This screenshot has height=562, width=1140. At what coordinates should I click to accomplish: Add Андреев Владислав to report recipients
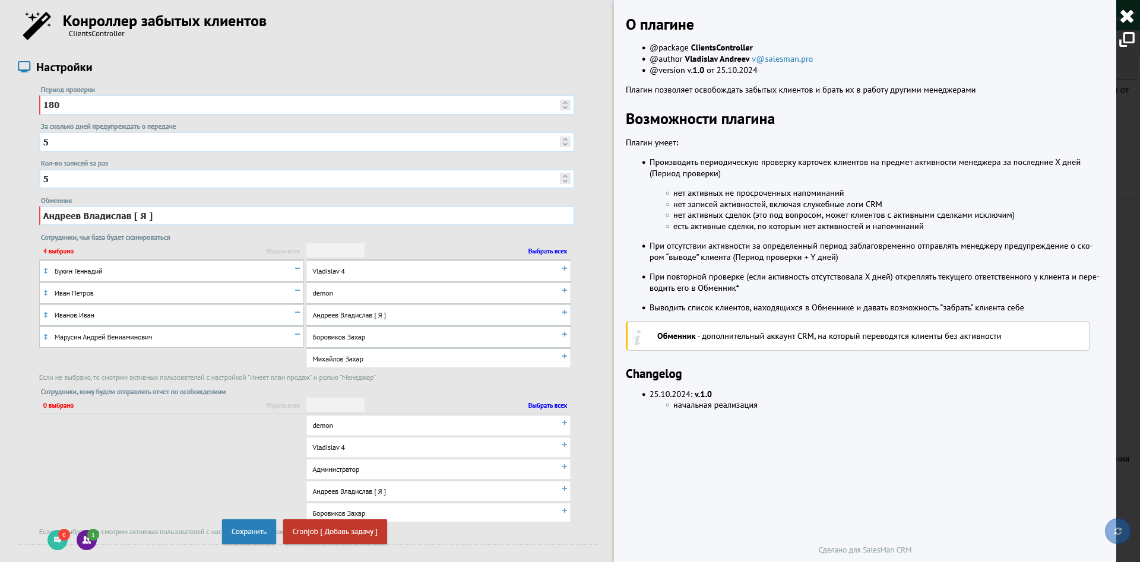point(564,488)
